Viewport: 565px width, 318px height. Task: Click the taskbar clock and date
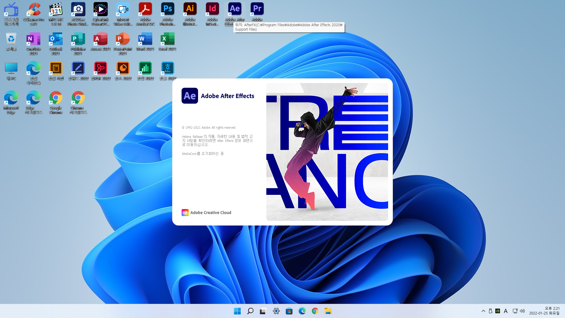(544, 311)
